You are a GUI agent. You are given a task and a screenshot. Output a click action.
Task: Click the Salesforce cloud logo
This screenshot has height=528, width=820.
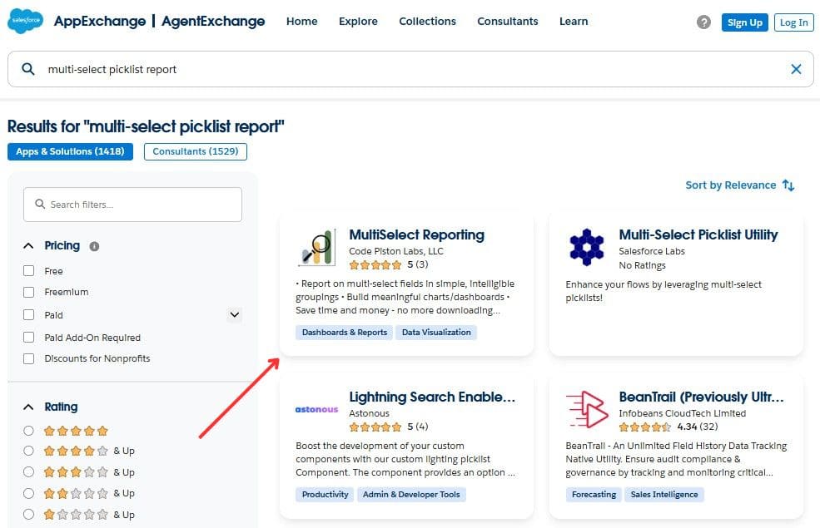24,21
